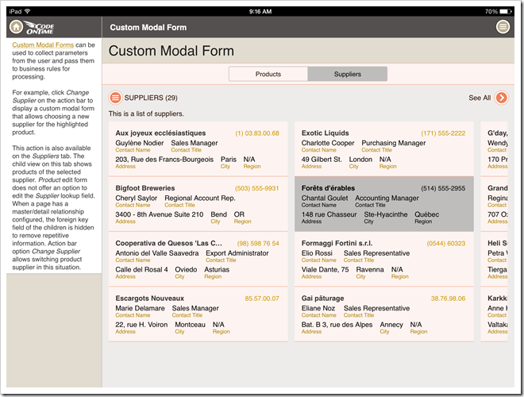Click address Bat. B 3, rue des Alpes
This screenshot has width=524, height=397.
[337, 325]
